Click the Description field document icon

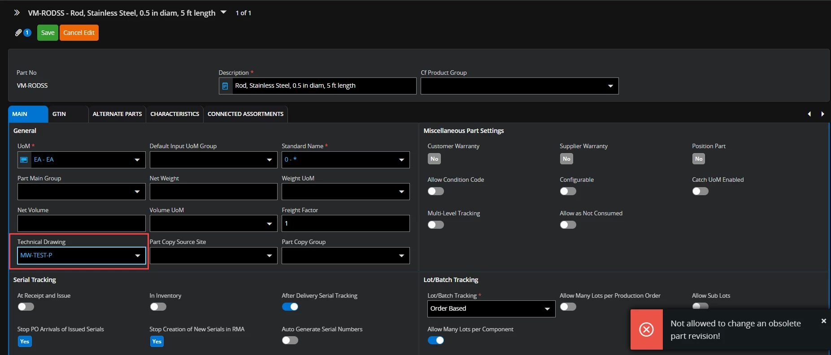226,86
